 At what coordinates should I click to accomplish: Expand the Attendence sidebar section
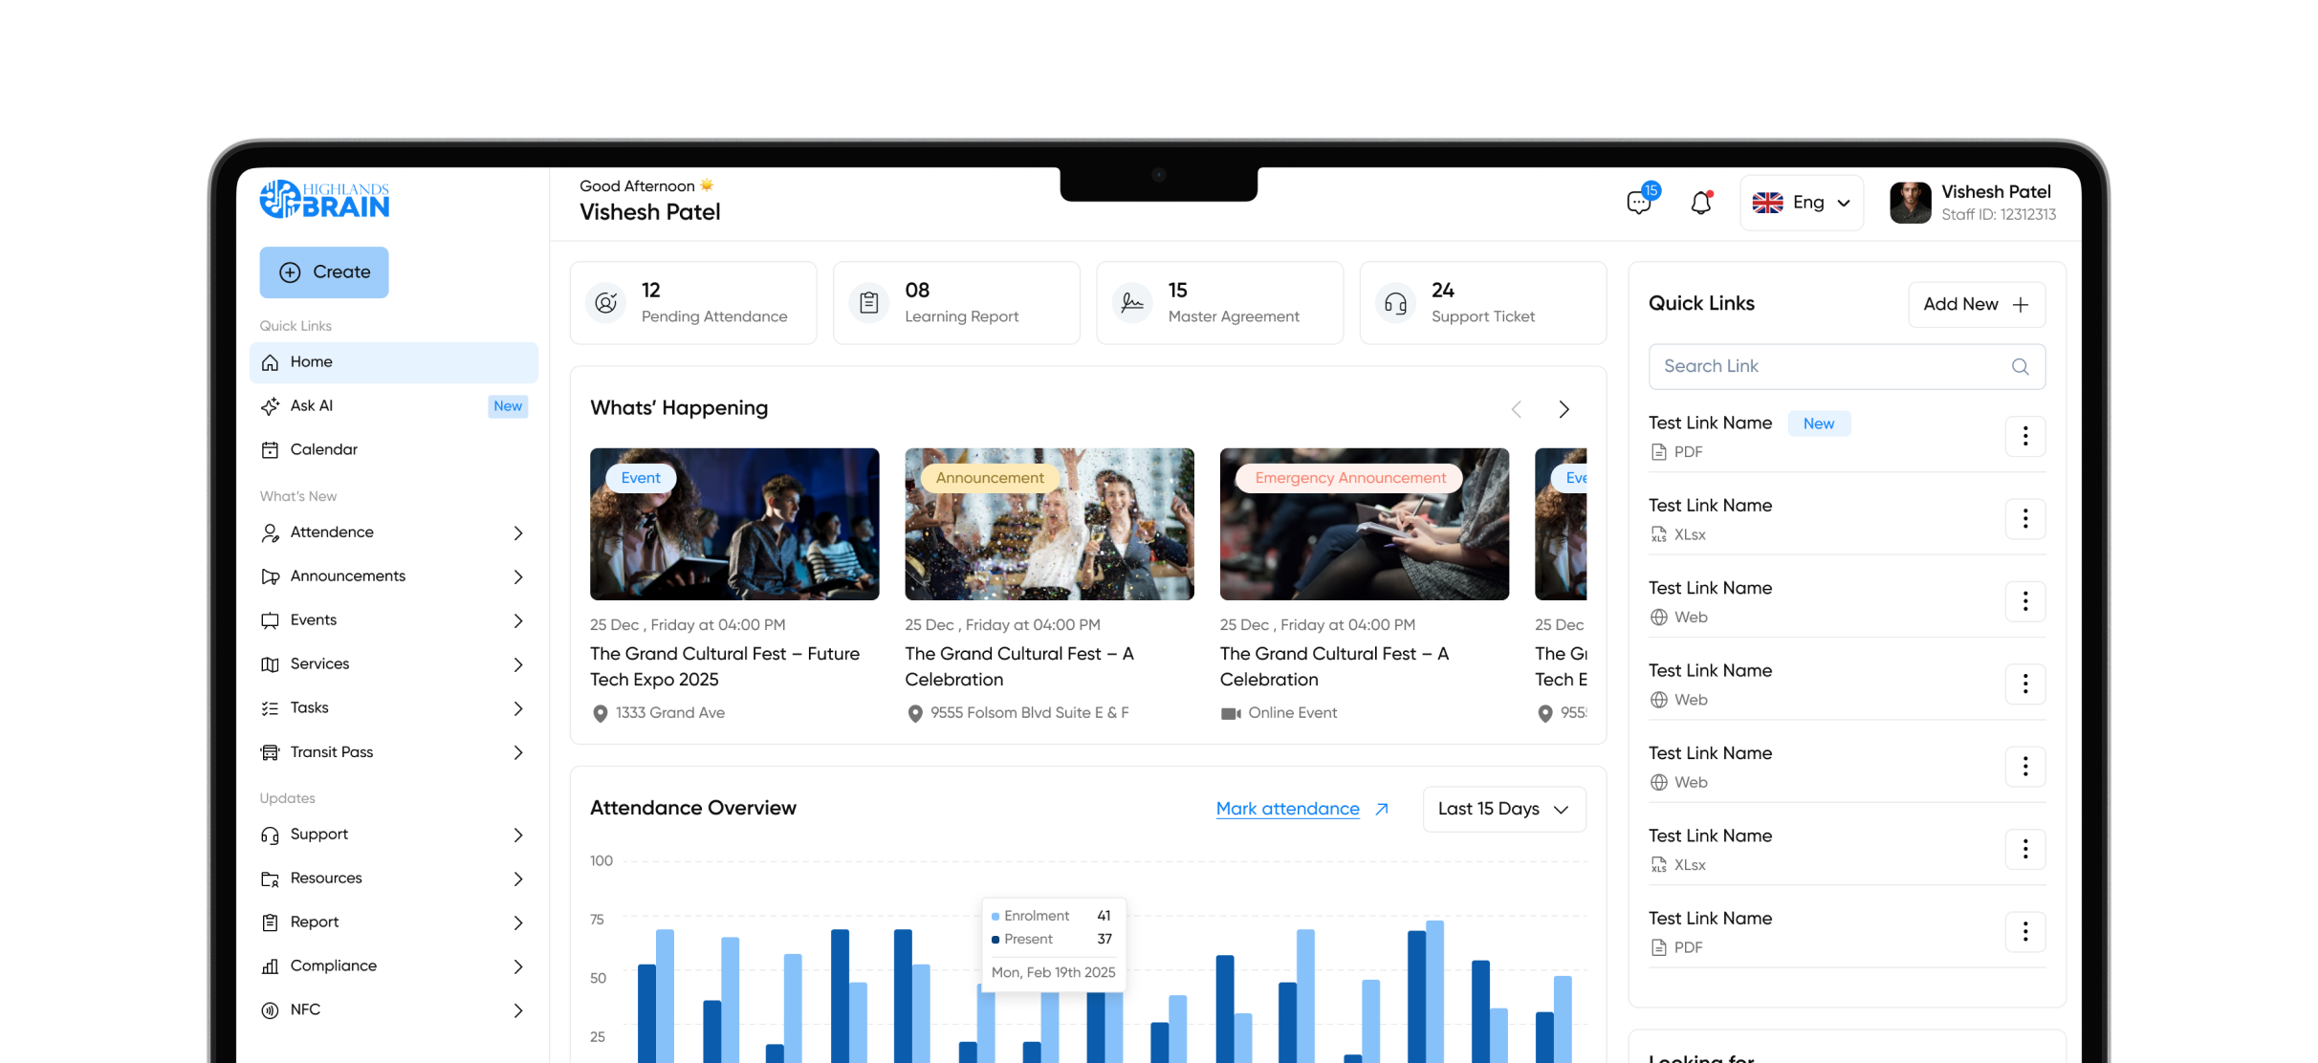(x=517, y=532)
